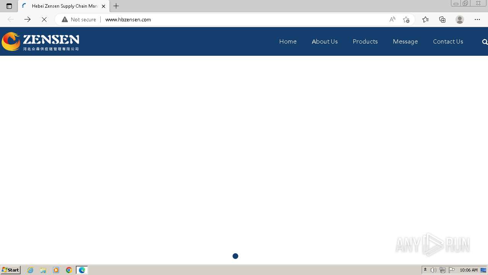
Task: Select the Hebei Zensen Supply Chain tab
Action: [63, 6]
